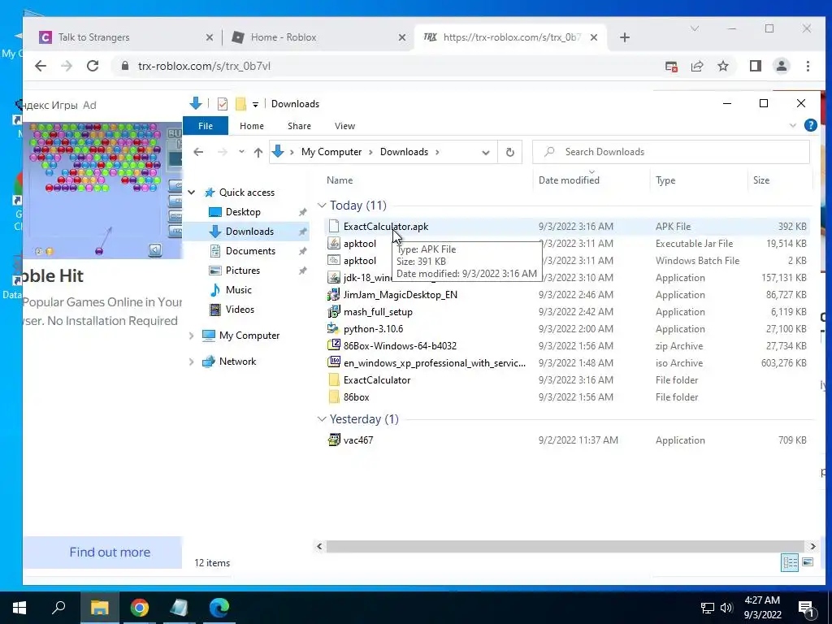Select the mash_full_setup installer icon
The image size is (832, 624).
[334, 311]
